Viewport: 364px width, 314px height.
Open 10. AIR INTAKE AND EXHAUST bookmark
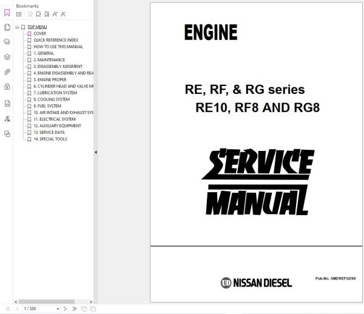click(63, 113)
